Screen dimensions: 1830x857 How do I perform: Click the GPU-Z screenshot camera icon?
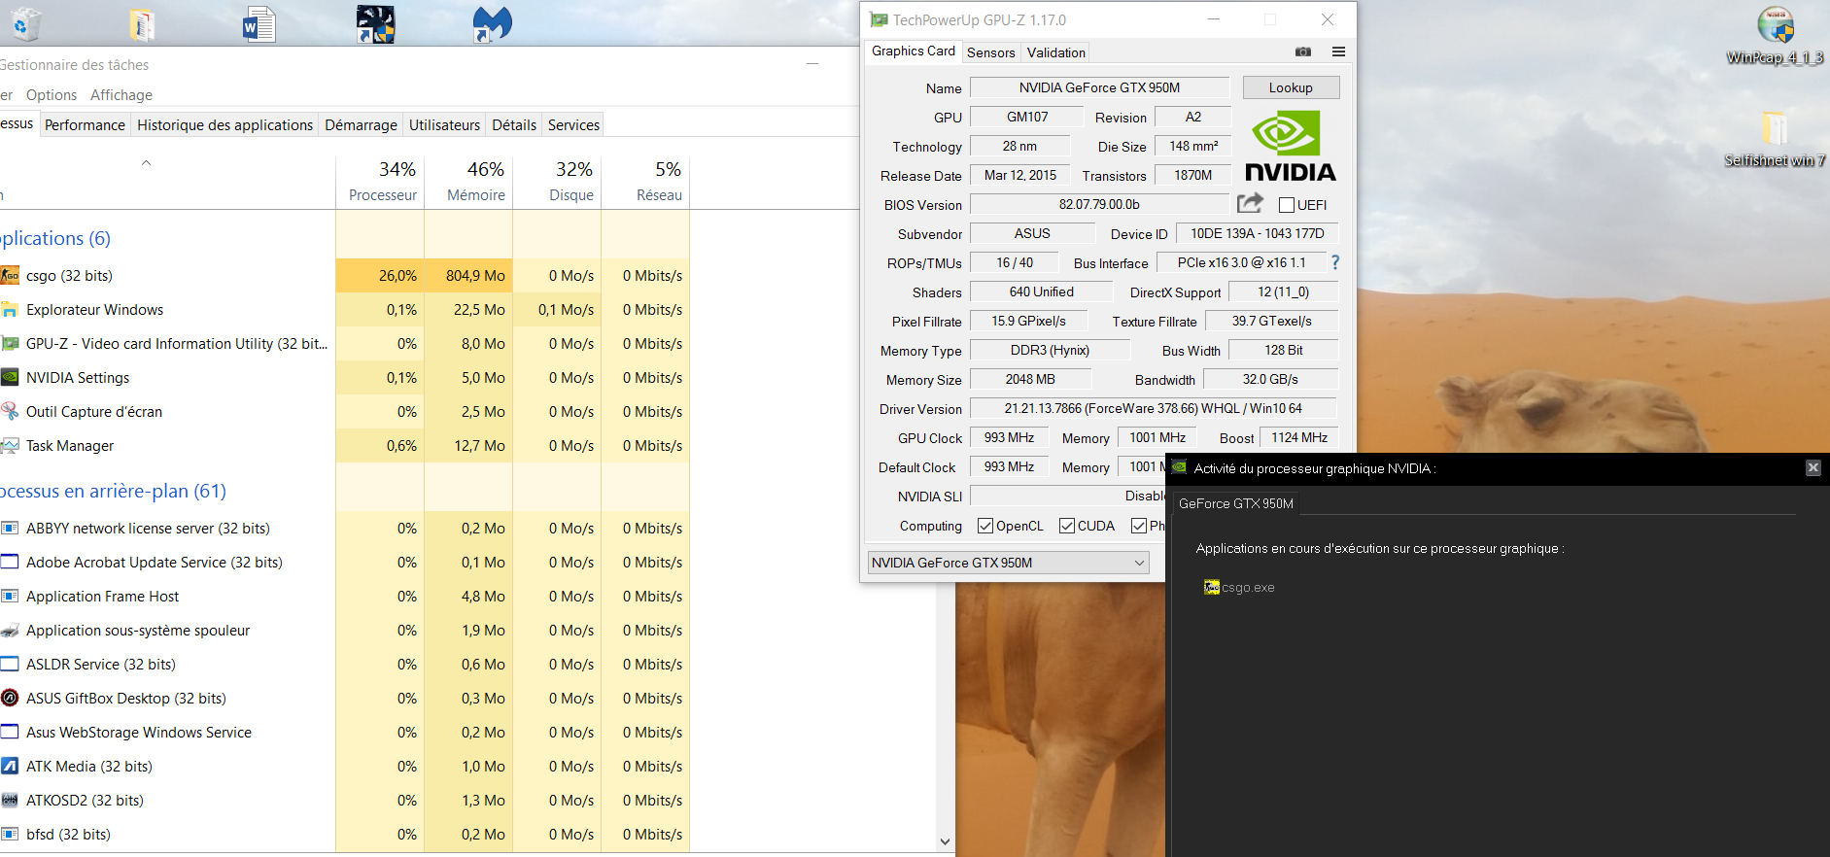[x=1303, y=51]
